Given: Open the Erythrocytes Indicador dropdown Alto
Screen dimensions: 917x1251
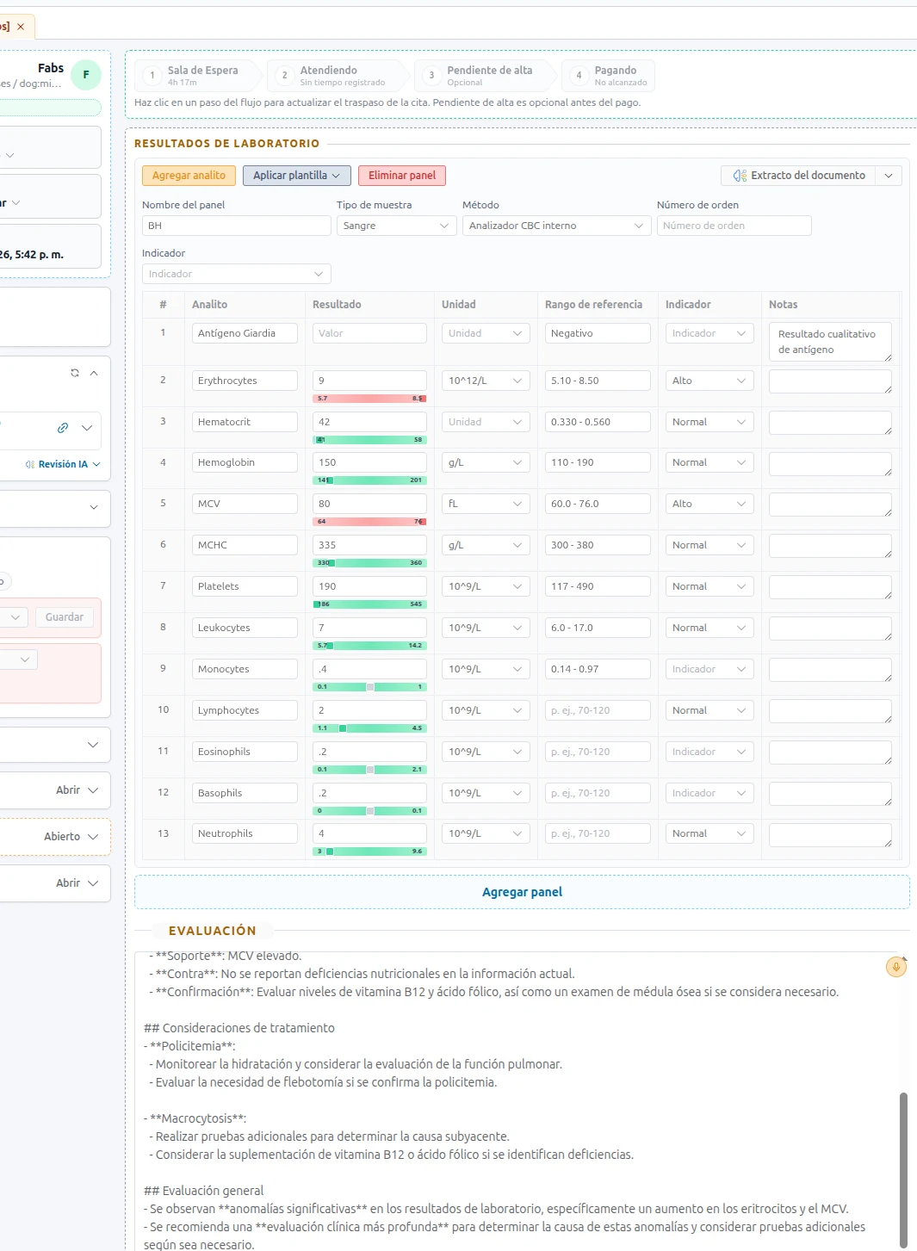Looking at the screenshot, I should tap(709, 381).
